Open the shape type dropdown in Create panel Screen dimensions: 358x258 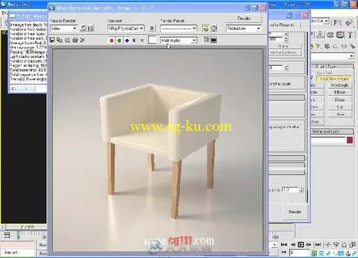[333, 56]
